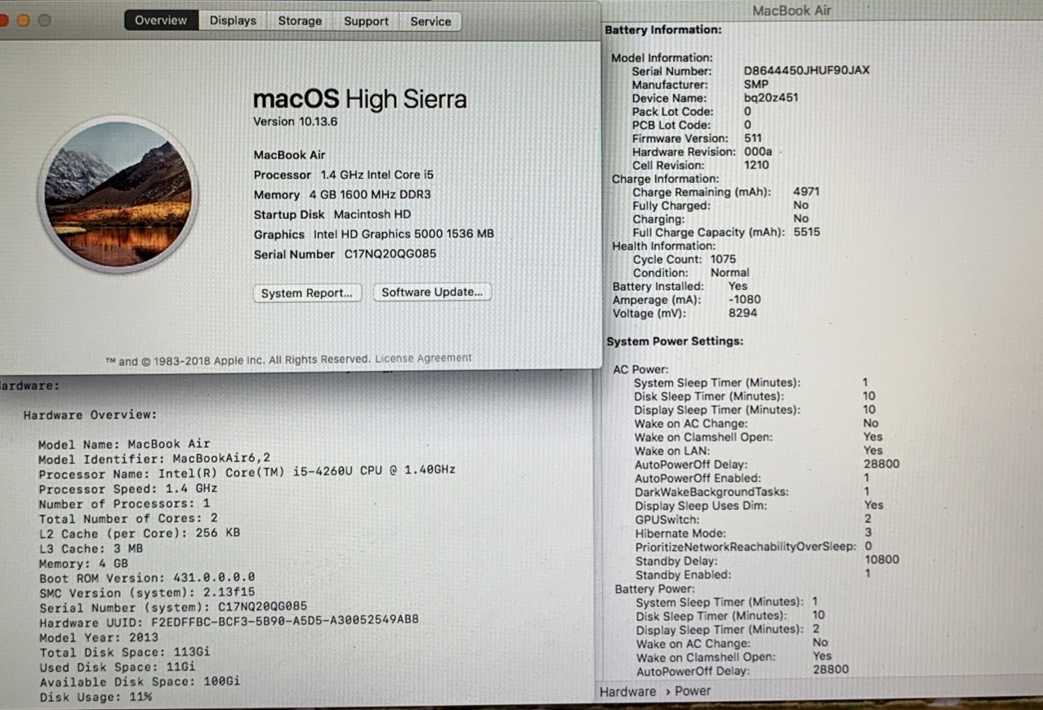
Task: Select the Firmware Version 511 row
Action: [x=697, y=138]
